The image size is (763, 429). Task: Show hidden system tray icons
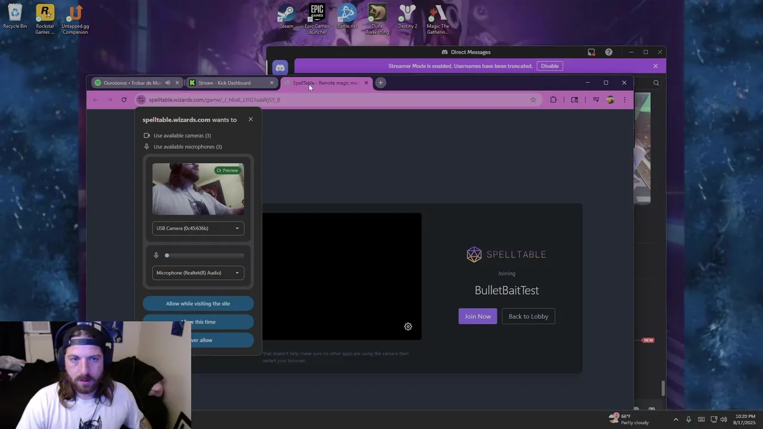pos(675,419)
